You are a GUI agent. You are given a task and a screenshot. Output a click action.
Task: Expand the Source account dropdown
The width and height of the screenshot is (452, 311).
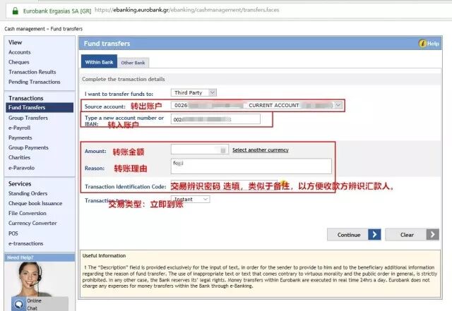click(x=338, y=105)
